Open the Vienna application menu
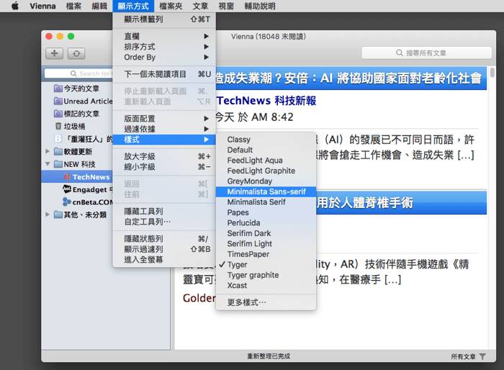Screen dimensions: 504x370 [42, 6]
